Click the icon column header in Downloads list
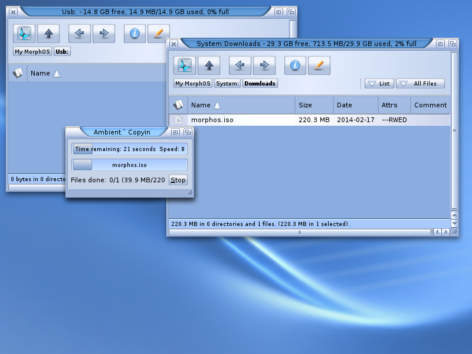This screenshot has height=354, width=472. [x=178, y=105]
